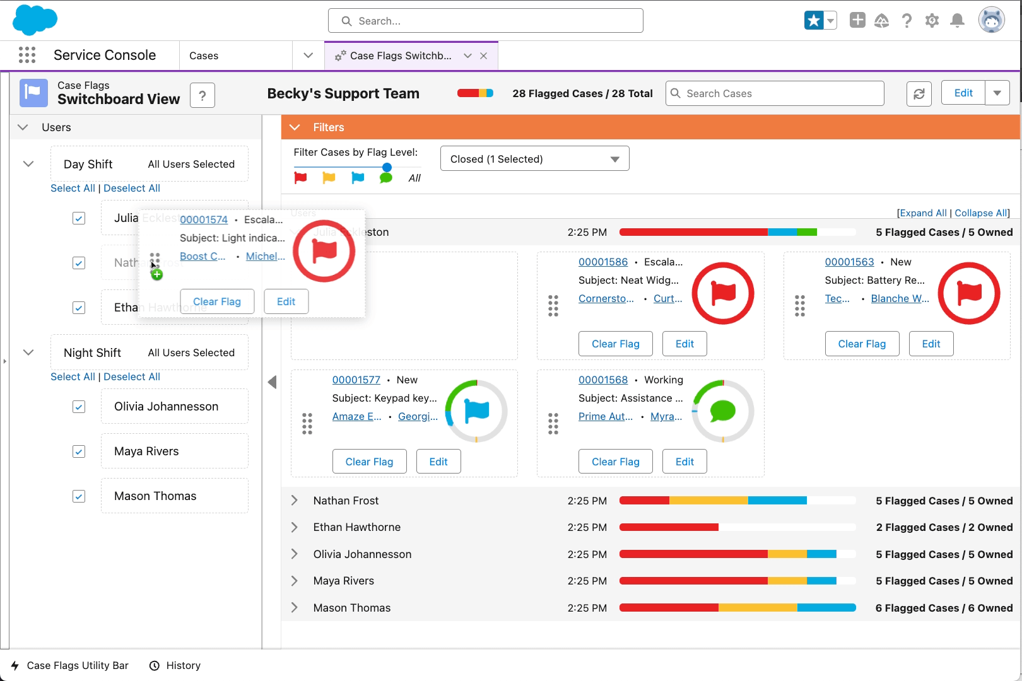This screenshot has height=681, width=1022.
Task: Toggle the checkbox next to Maya Rivers
Action: [x=78, y=451]
